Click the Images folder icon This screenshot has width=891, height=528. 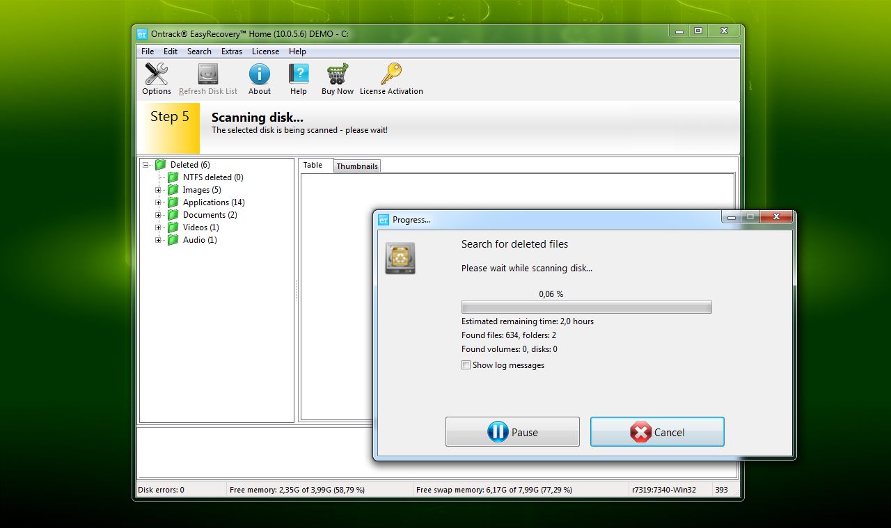(173, 190)
